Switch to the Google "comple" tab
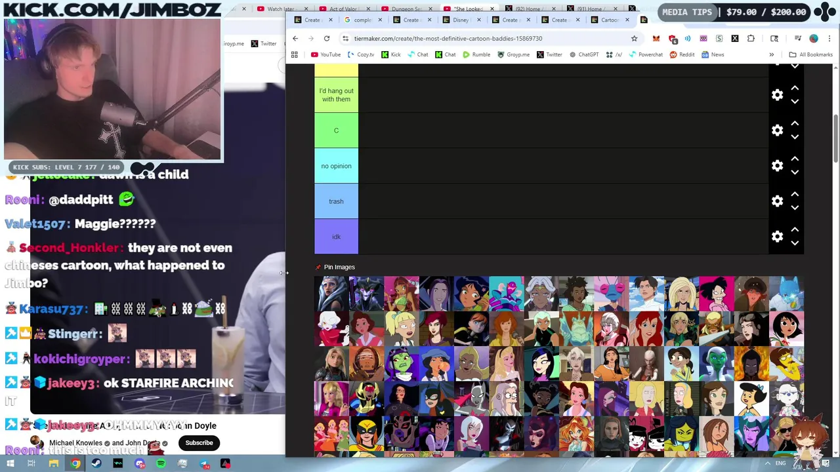This screenshot has height=472, width=840. click(x=362, y=20)
